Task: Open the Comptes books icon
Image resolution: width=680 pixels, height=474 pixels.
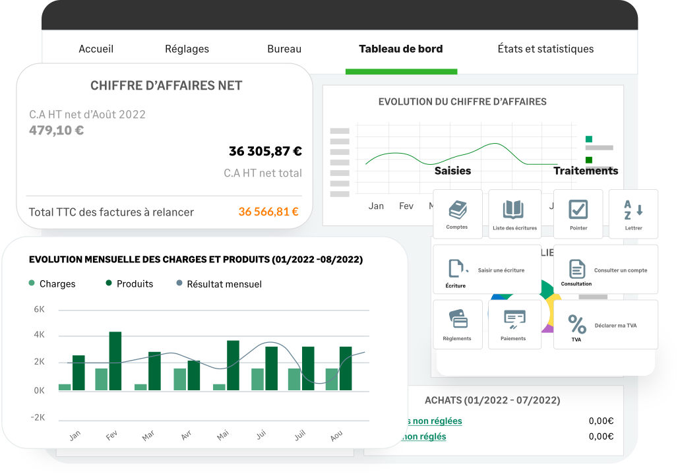Action: pyautogui.click(x=457, y=211)
